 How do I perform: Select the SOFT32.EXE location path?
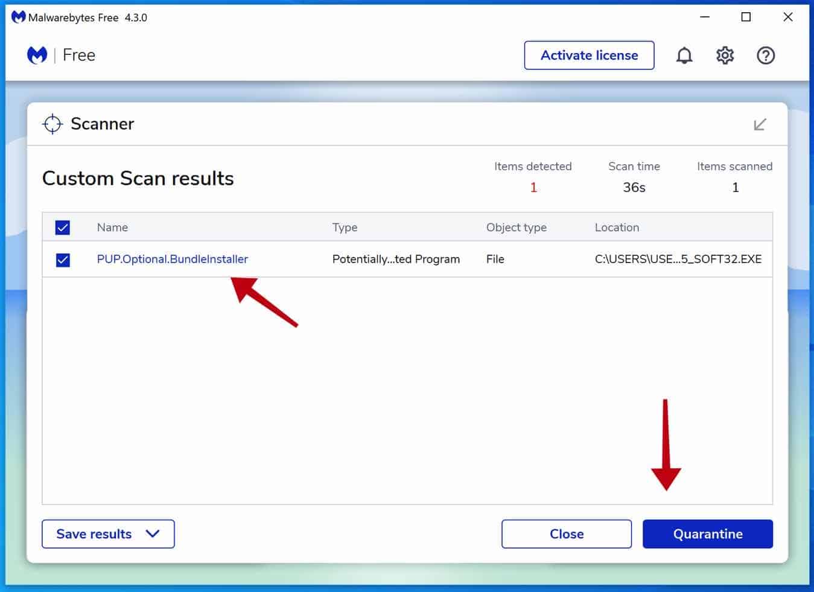click(678, 259)
